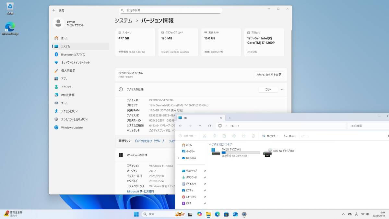Viewport: 389px width, 219px height.
Task: Click the Paste icon in Explorer toolbar
Action: tap(224, 136)
